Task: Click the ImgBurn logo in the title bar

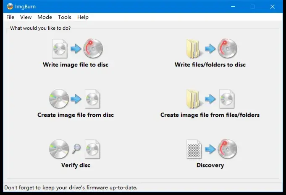Action: [10, 7]
